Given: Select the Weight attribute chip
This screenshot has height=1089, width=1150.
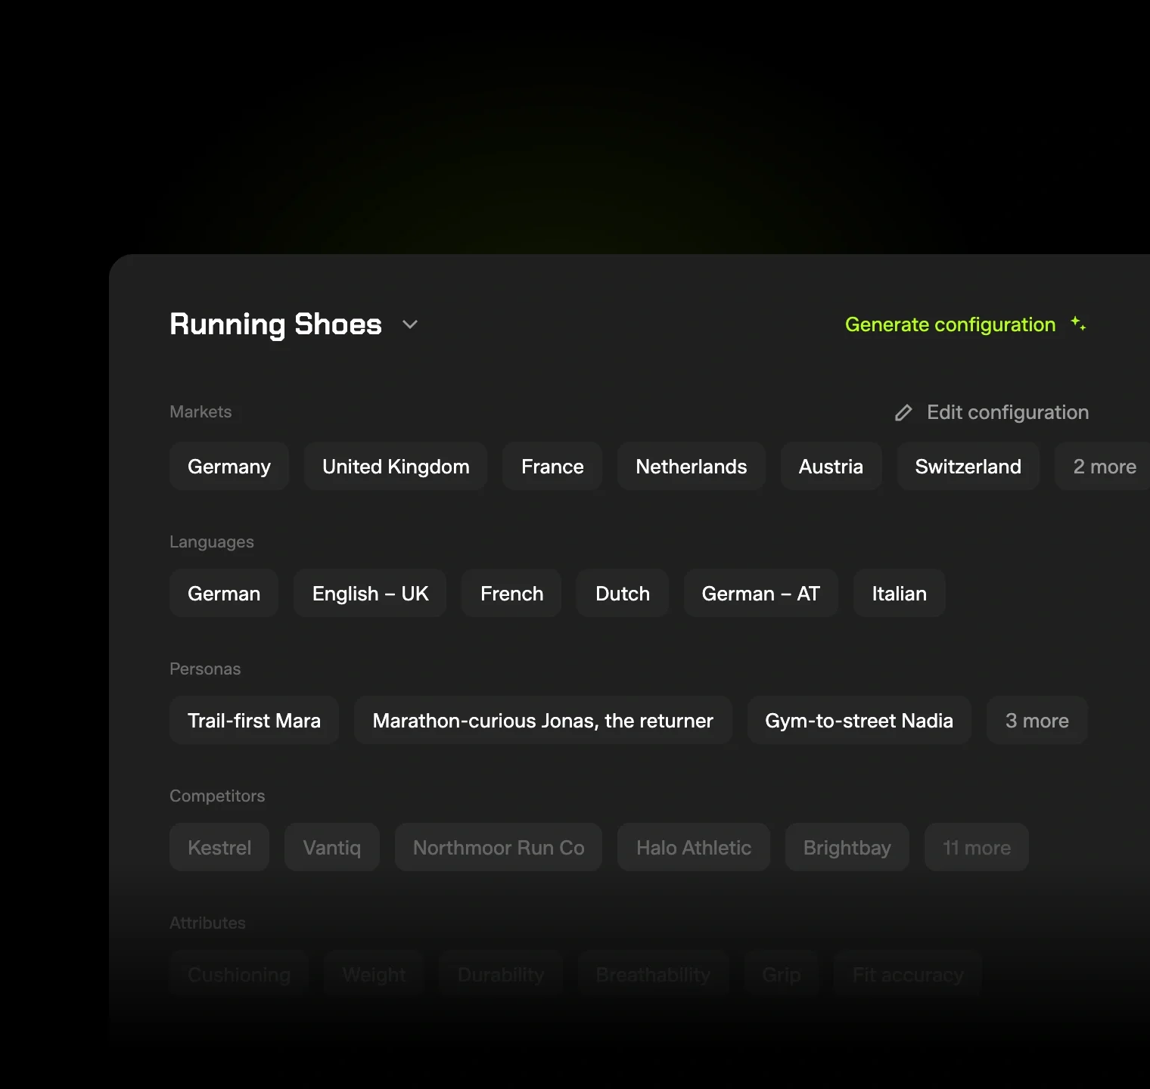Looking at the screenshot, I should coord(374,975).
